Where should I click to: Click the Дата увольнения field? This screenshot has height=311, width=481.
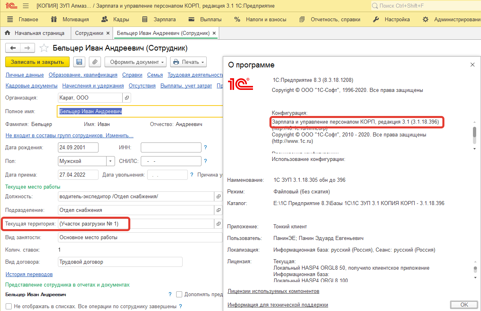click(x=167, y=175)
